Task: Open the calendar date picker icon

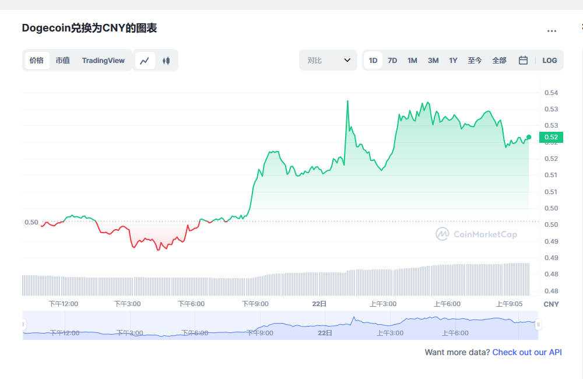Action: point(523,60)
